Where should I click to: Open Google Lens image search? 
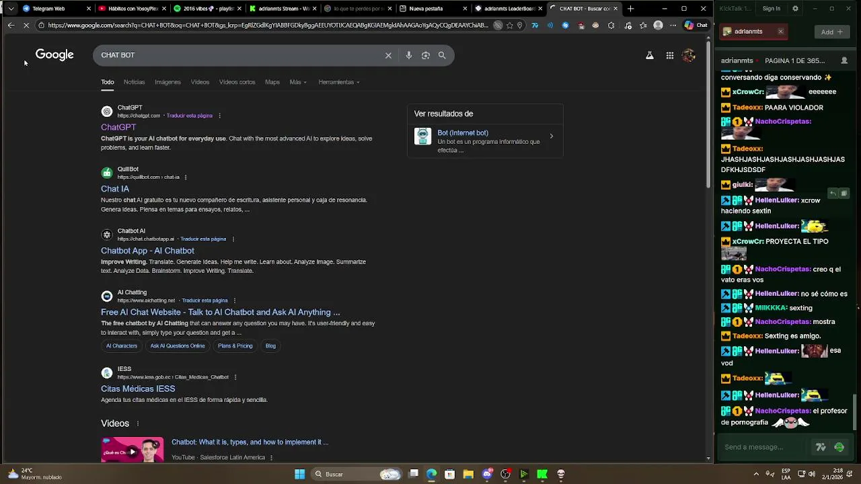coord(425,55)
